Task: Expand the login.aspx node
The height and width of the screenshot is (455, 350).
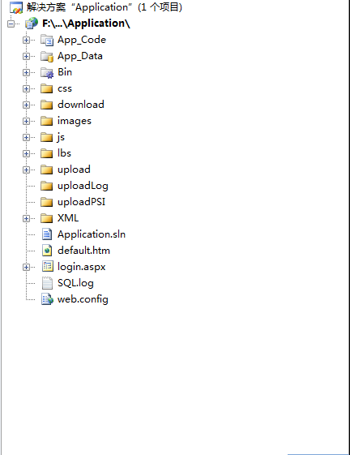Action: point(26,268)
